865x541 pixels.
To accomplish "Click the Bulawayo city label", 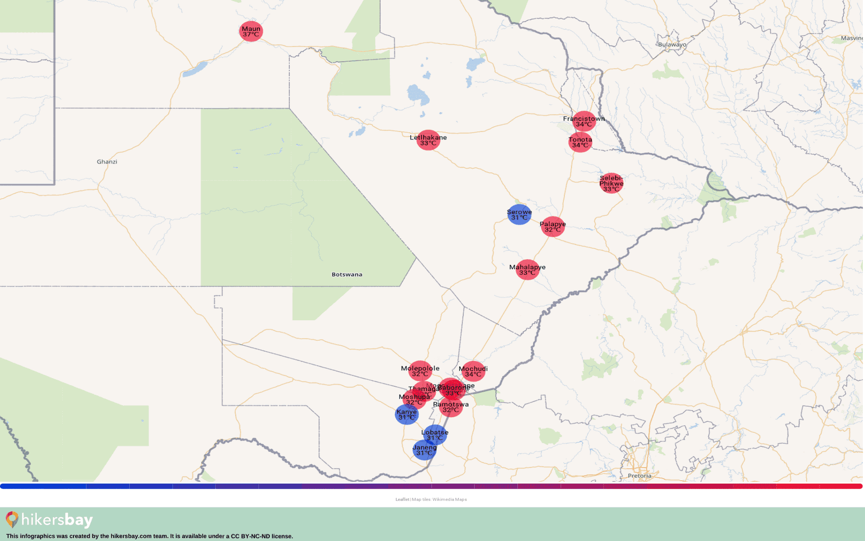I will (672, 44).
